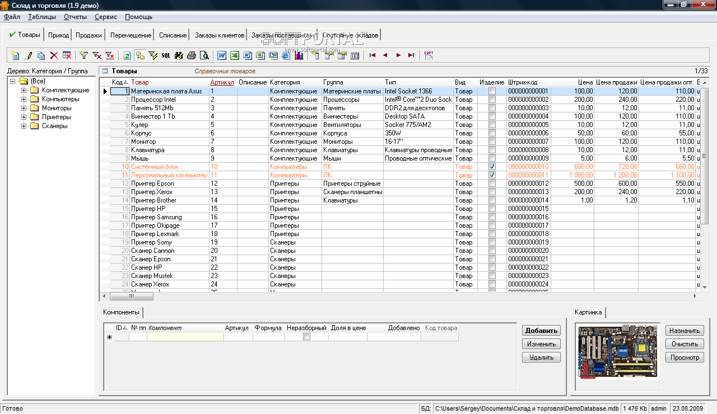Click the printer icon in toolbar
Viewport: 717px width, 414px height.
(x=192, y=55)
